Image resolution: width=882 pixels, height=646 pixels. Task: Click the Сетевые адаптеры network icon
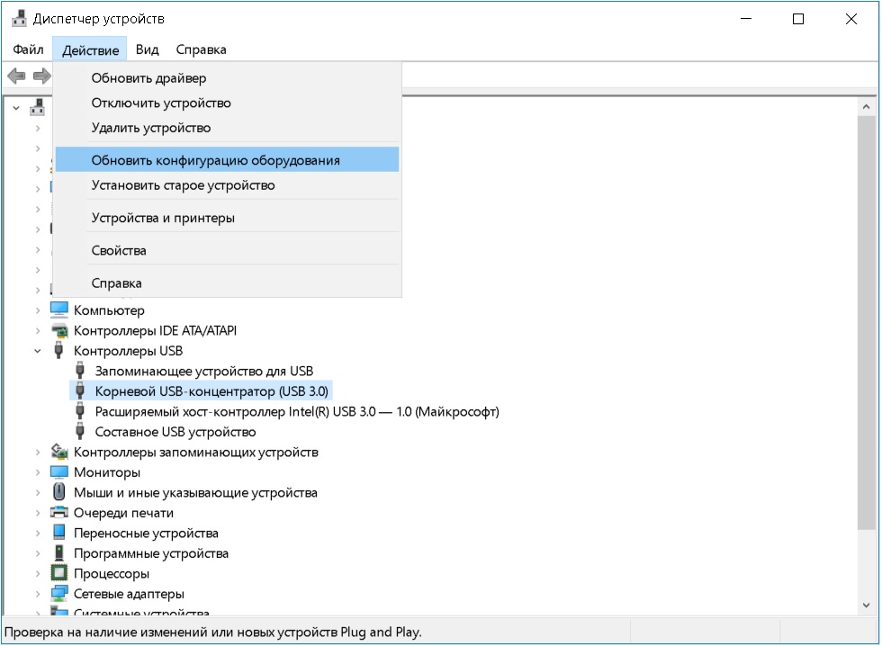pos(59,594)
